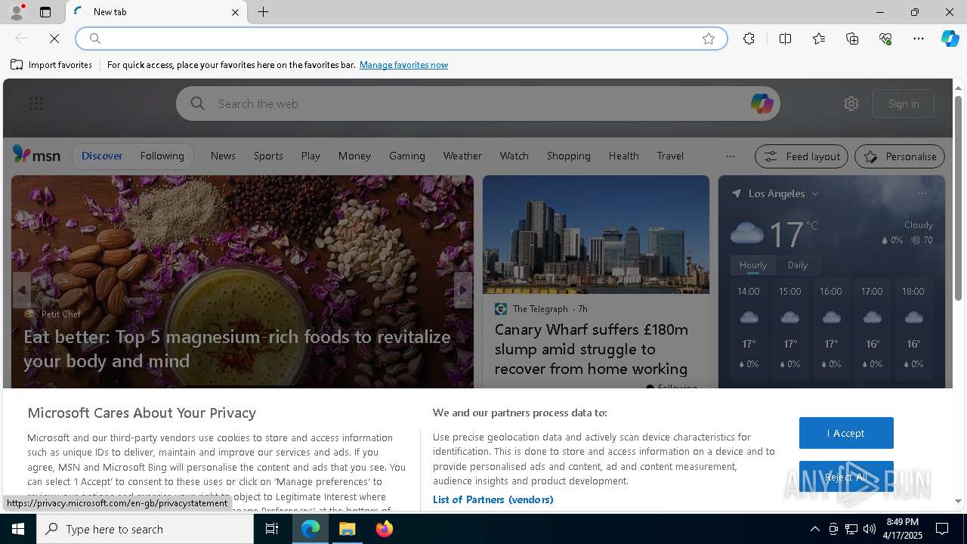Show hidden system tray icons
The image size is (967, 544).
coord(814,529)
